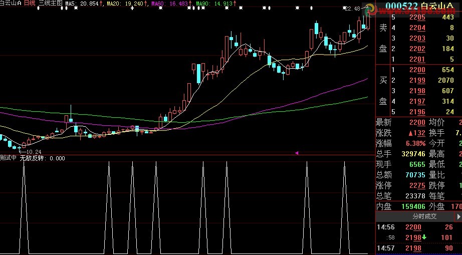Screen dimensions: 462x255
Task: Click the 白云山A name in the chart header
Action: coord(11,3)
